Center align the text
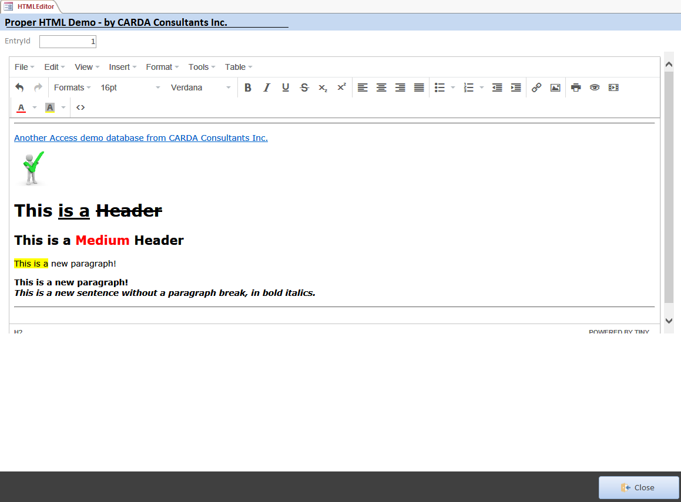 [x=381, y=87]
